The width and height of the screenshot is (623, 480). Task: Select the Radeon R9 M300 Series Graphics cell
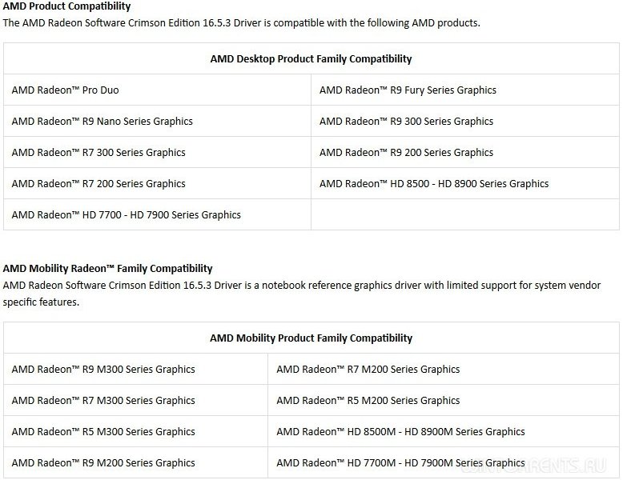pos(103,370)
